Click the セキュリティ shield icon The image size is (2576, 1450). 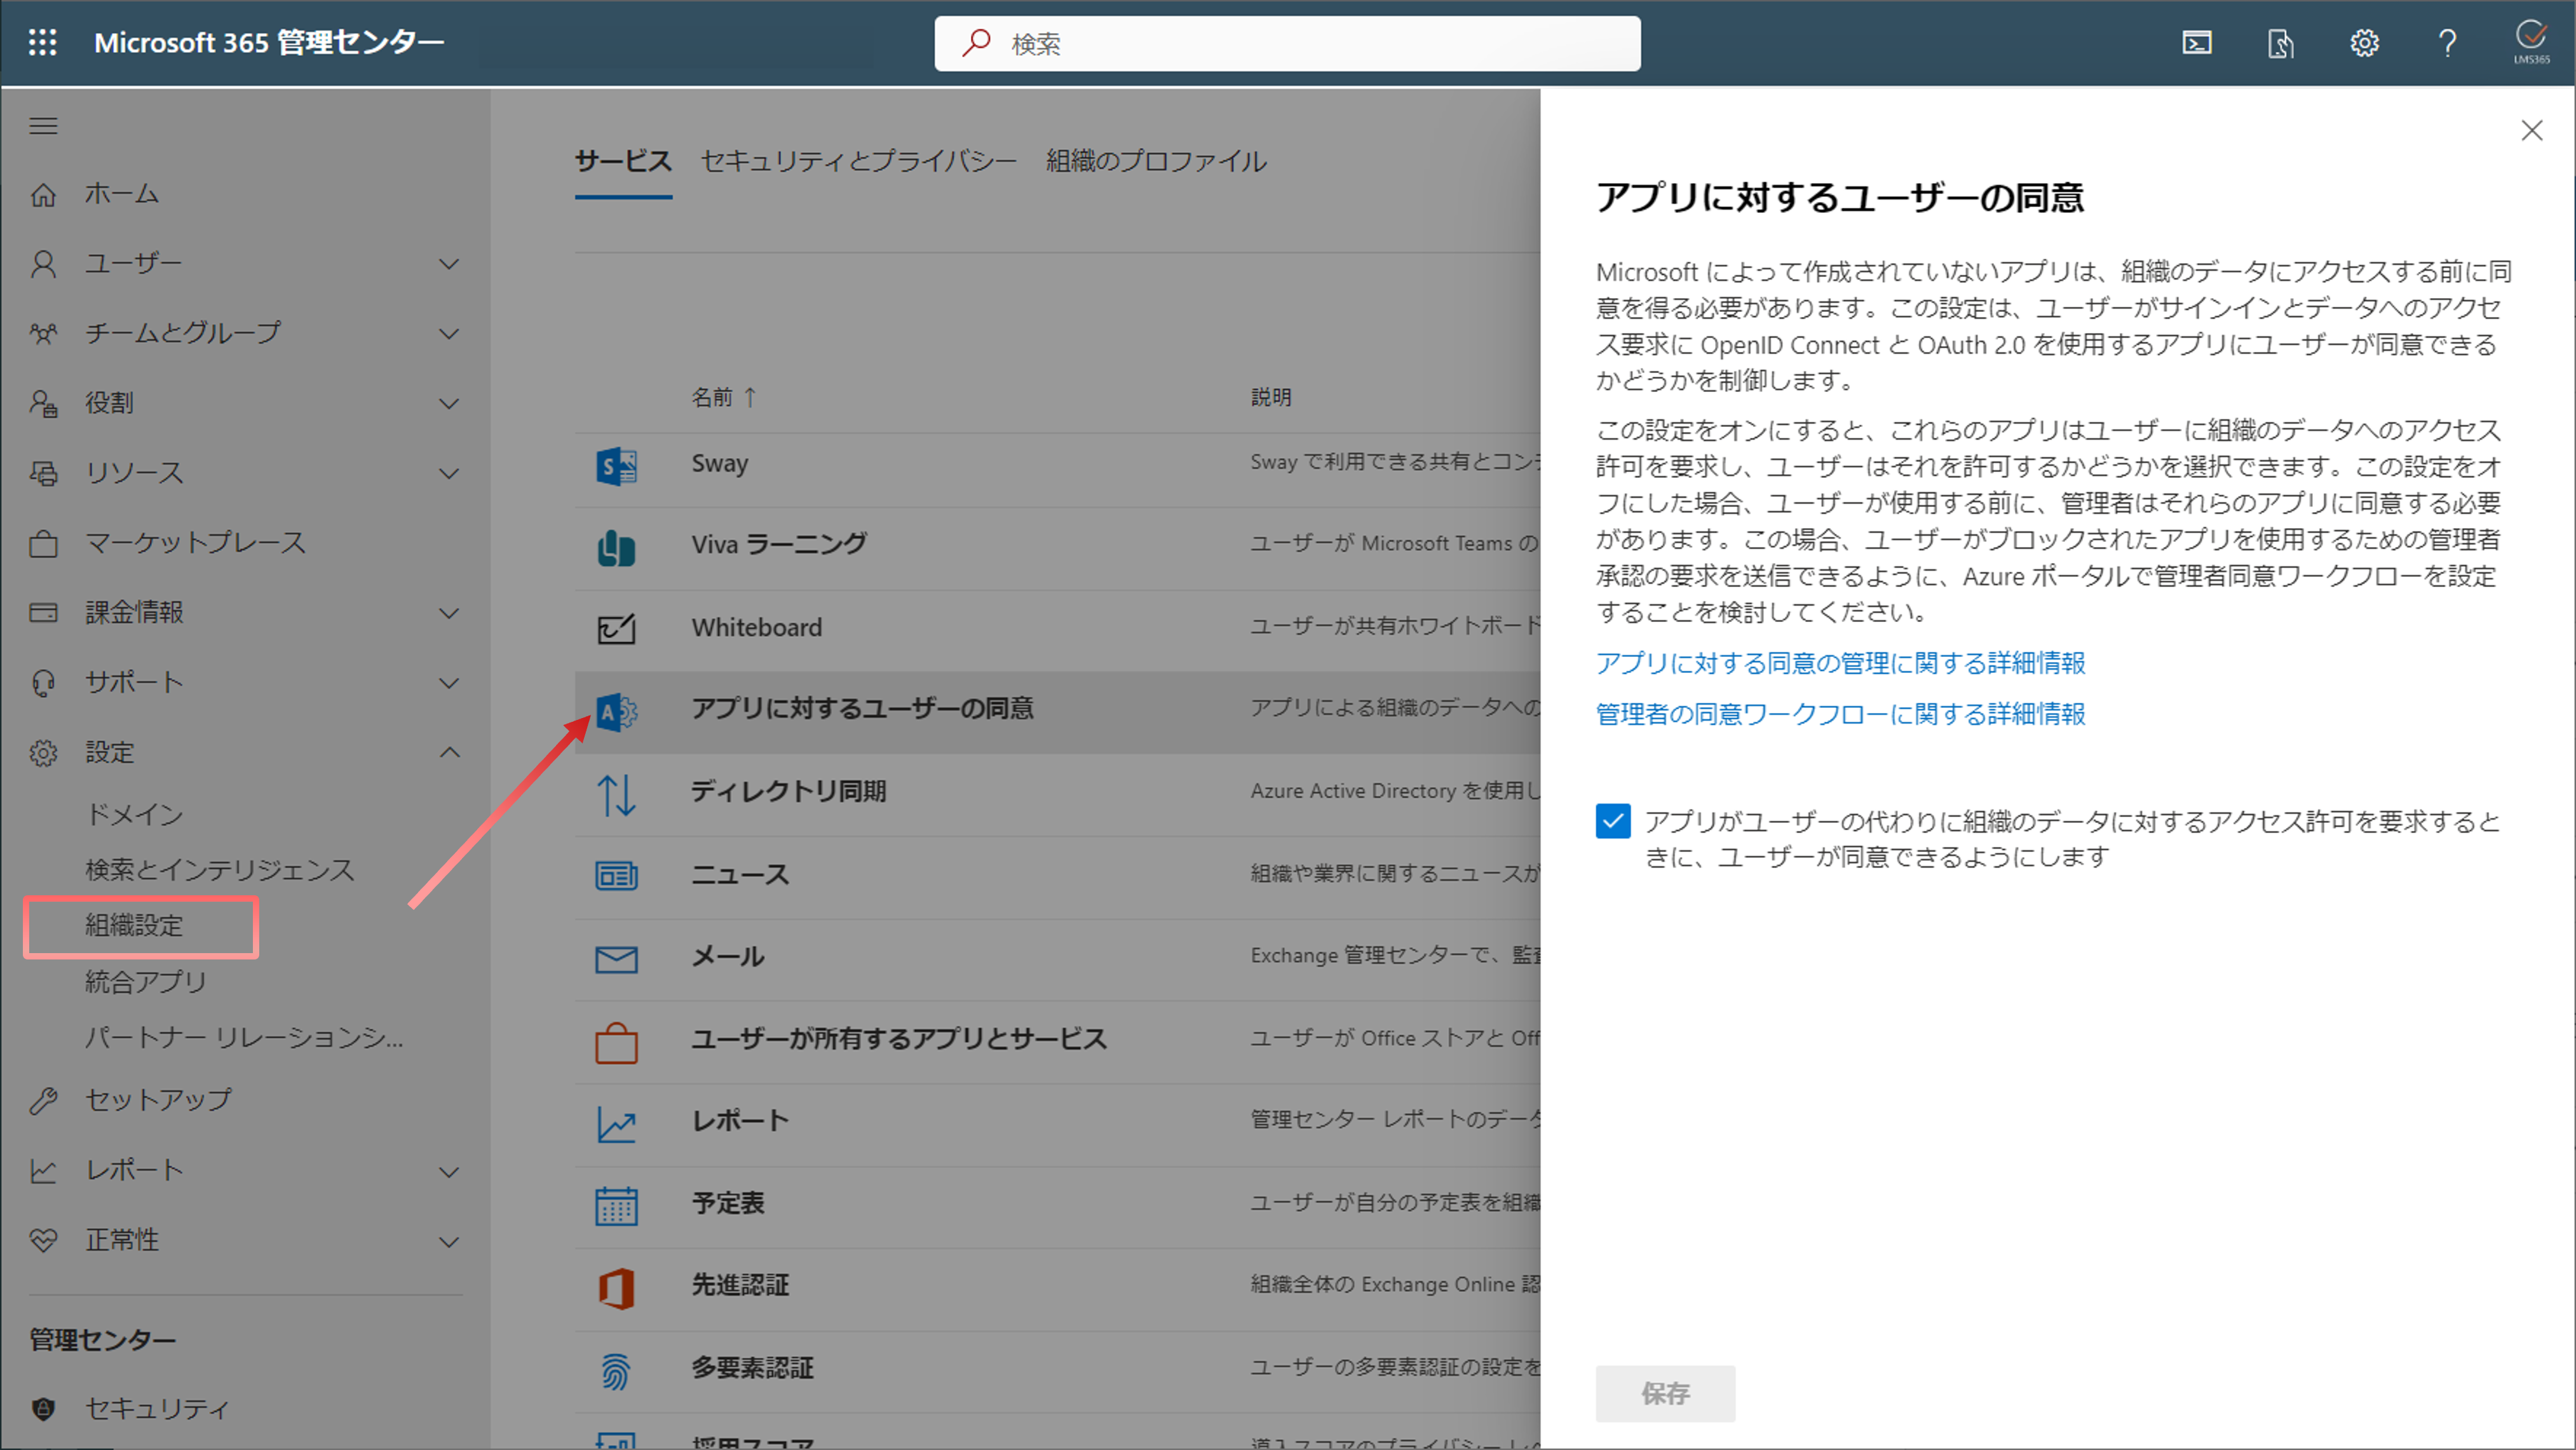pyautogui.click(x=43, y=1408)
